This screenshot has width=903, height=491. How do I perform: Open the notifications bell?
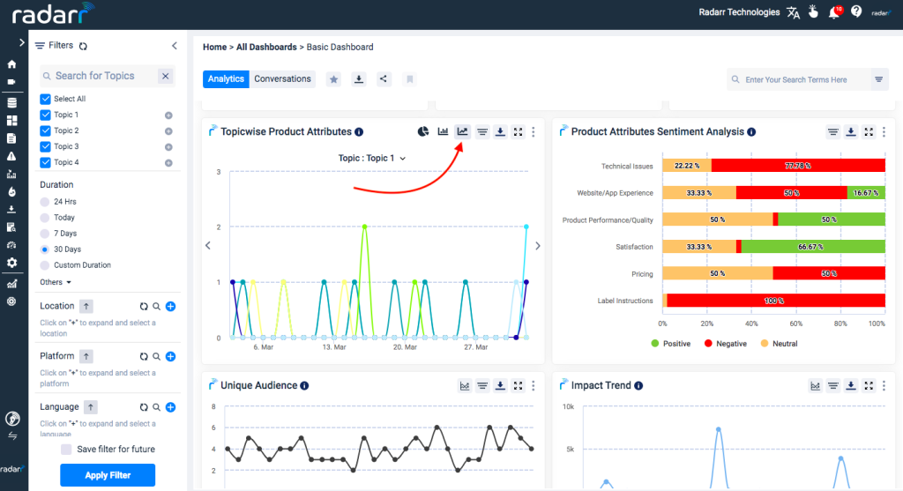834,12
